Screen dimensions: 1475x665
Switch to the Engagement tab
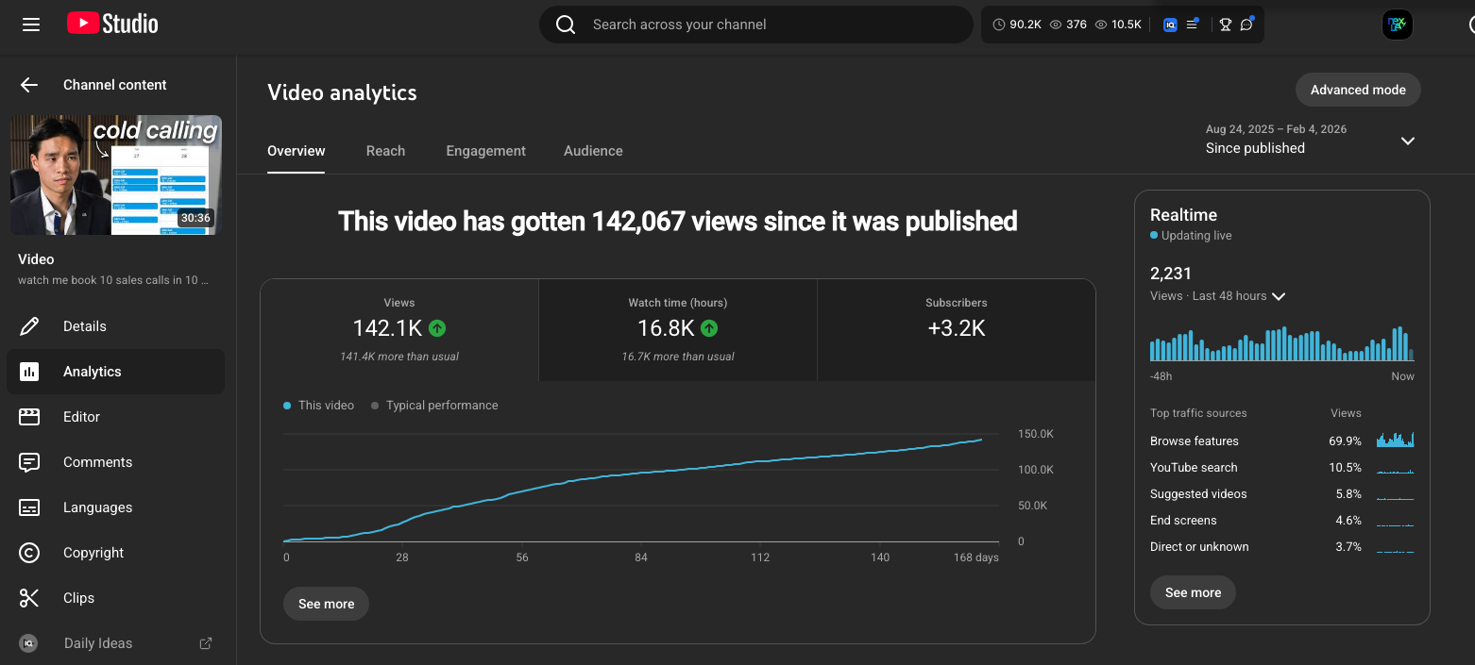point(485,151)
